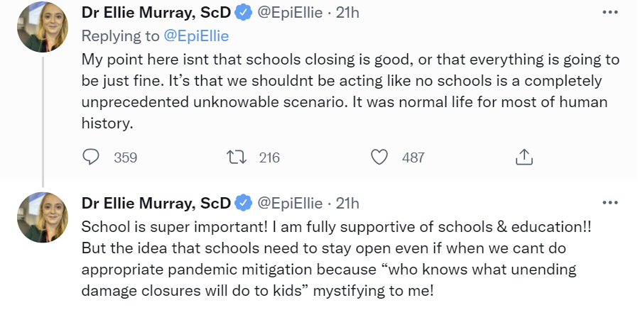Open tweet starting with My point here
The width and height of the screenshot is (638, 310).
pos(341,91)
